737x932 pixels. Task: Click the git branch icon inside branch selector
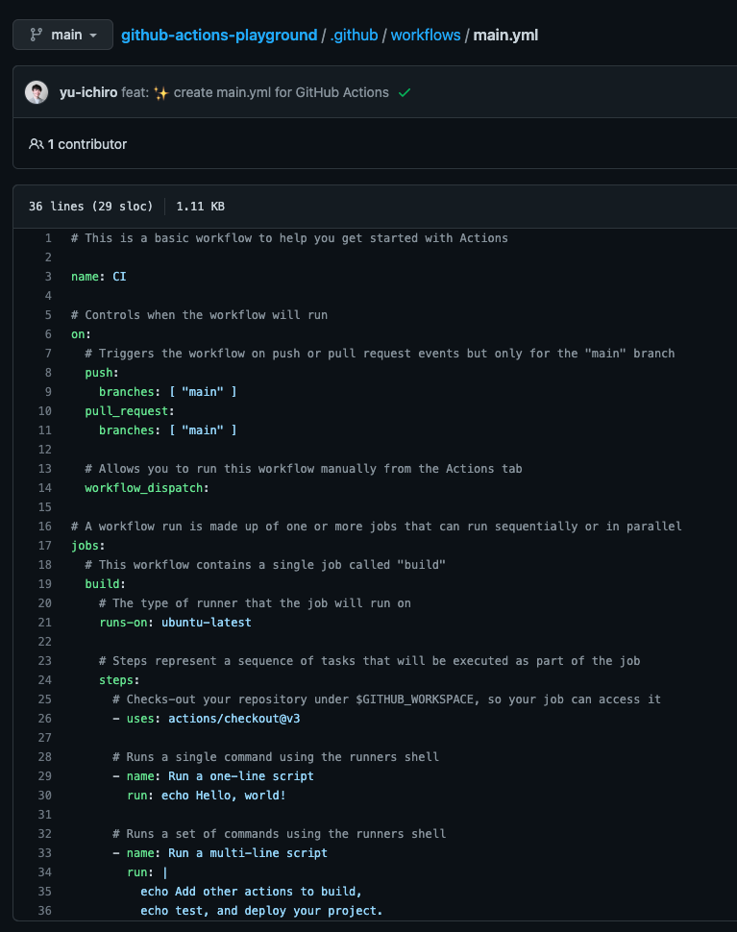click(x=35, y=35)
